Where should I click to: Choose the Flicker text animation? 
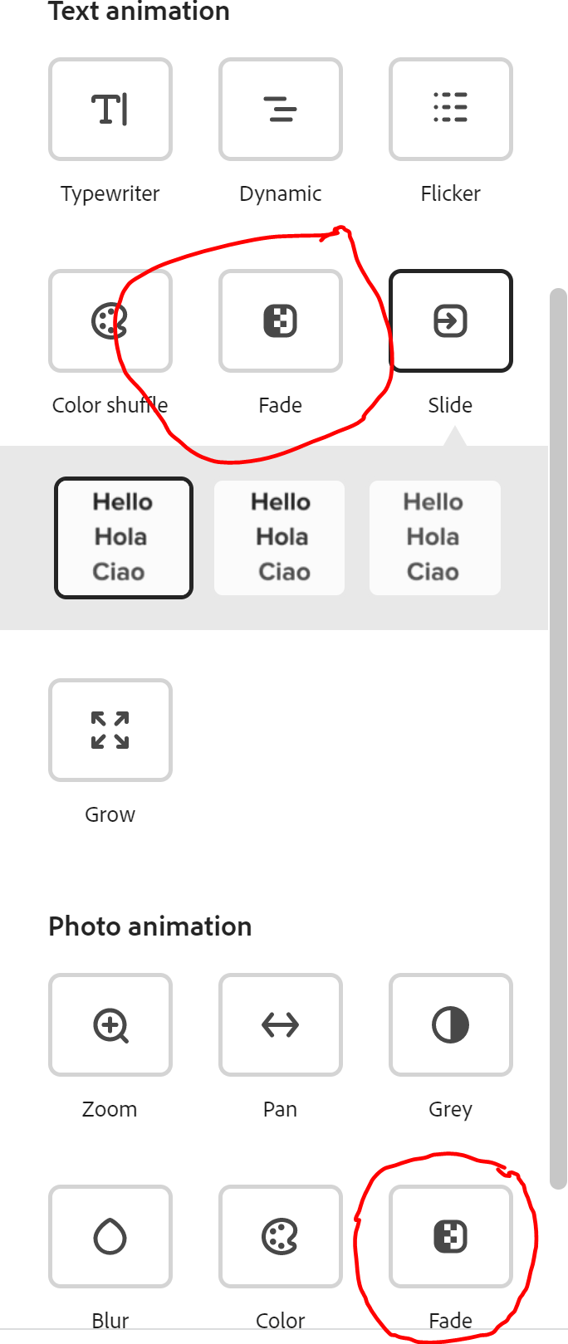(x=450, y=109)
